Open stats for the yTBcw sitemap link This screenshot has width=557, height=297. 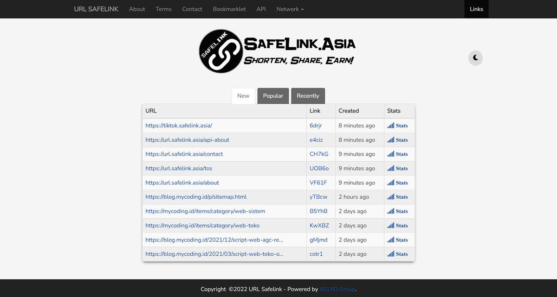tap(398, 196)
